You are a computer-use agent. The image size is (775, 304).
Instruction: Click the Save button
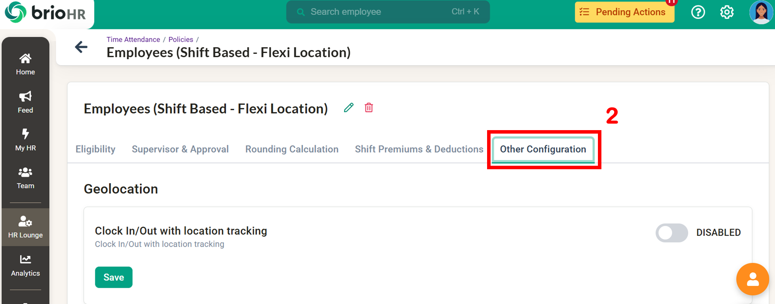114,277
